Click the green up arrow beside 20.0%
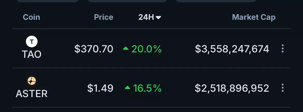 (x=126, y=48)
